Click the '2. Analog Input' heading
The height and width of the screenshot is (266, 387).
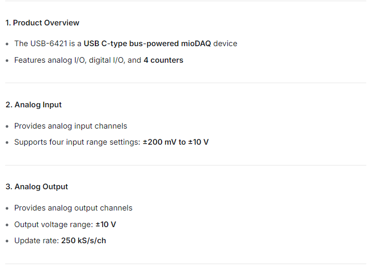(x=34, y=105)
